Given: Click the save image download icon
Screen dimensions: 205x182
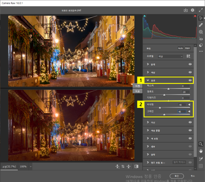Looking at the screenshot, I should [x=186, y=10].
